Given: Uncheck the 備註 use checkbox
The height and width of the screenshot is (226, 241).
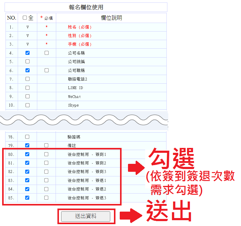Looking at the screenshot, I should tap(27, 145).
